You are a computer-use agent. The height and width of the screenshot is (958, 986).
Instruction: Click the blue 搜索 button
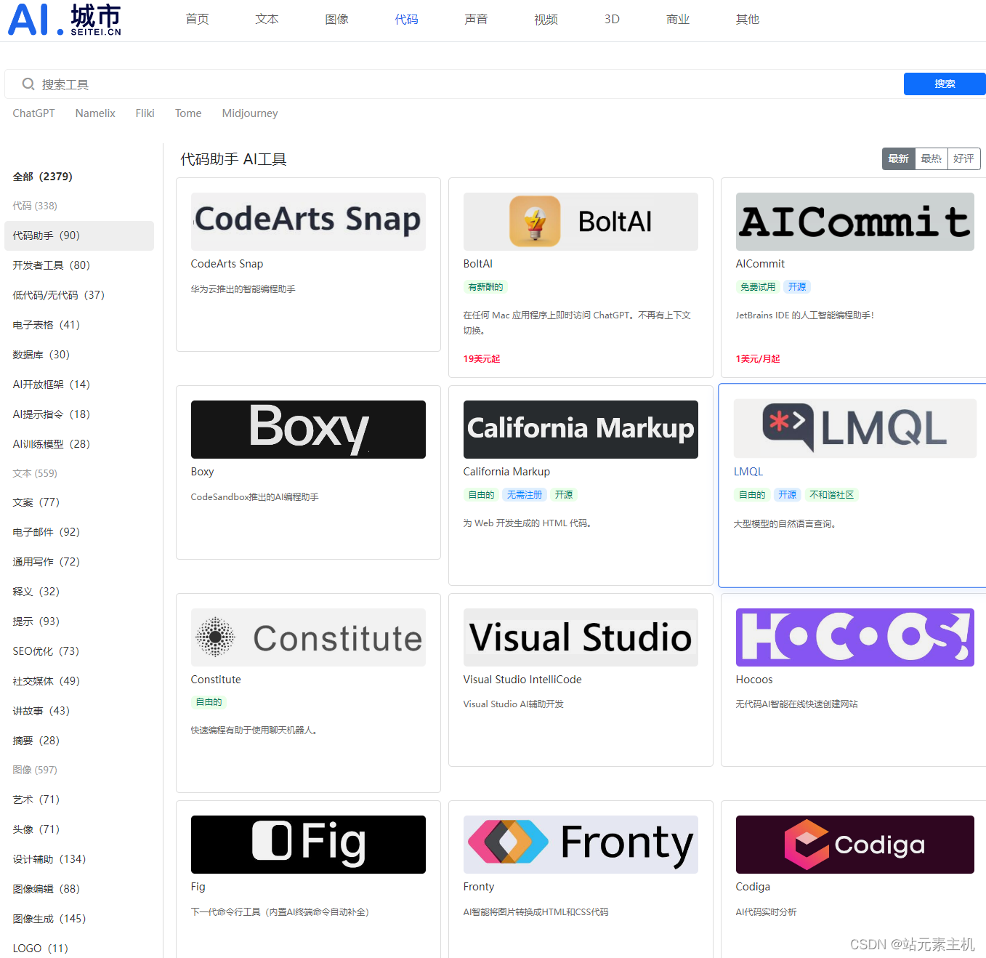click(945, 84)
